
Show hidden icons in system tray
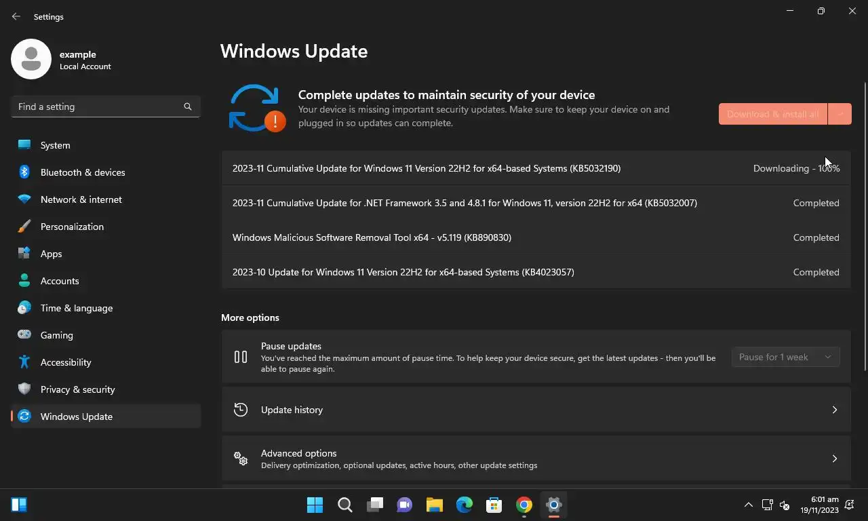point(749,505)
